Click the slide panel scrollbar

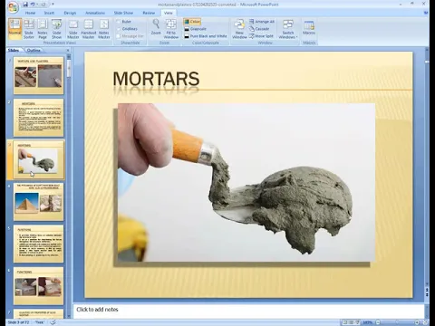pyautogui.click(x=69, y=69)
